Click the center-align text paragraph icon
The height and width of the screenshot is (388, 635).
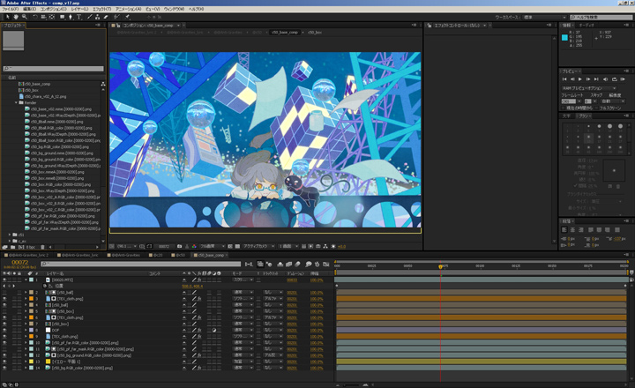pos(572,229)
